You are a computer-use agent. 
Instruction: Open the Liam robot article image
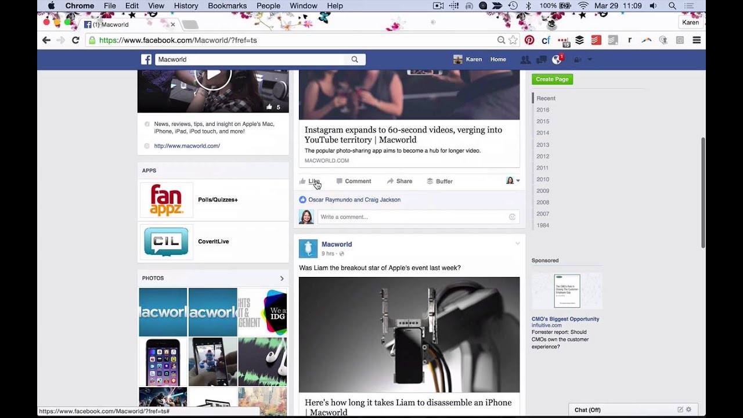(409, 334)
